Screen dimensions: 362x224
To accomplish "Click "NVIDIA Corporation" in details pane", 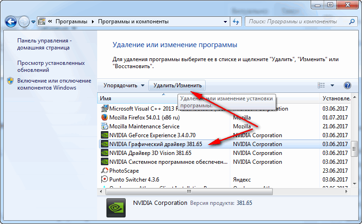I will (160, 203).
